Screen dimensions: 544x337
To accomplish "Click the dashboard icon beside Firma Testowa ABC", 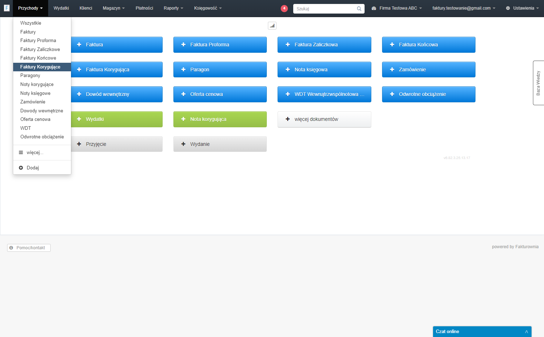I will [x=374, y=8].
